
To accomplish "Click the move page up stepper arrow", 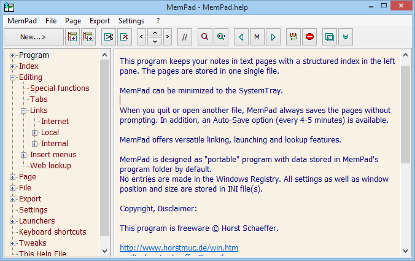I will (x=155, y=33).
